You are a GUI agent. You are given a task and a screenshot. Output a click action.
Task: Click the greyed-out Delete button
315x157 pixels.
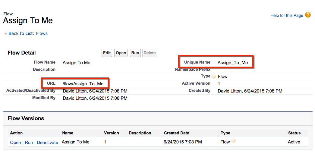coord(150,53)
